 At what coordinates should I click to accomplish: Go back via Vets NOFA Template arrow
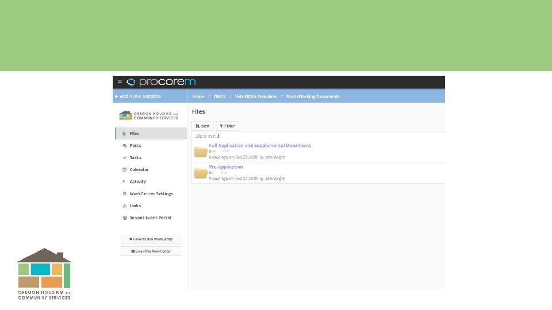pos(137,96)
